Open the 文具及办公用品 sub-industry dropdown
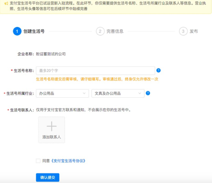 pyautogui.click(x=118, y=93)
